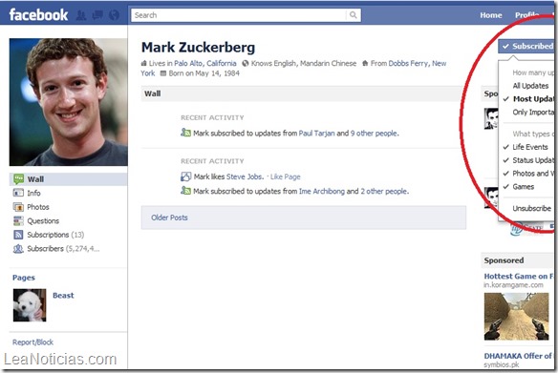This screenshot has height=373, width=558.
Task: Open 'Hottest Game on' sponsored link
Action: pyautogui.click(x=519, y=276)
